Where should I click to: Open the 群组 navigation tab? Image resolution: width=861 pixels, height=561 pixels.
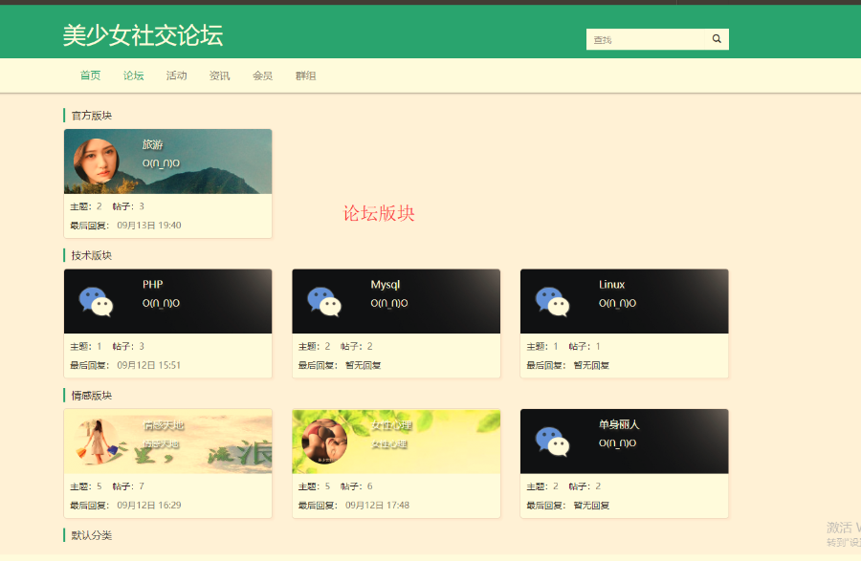[x=305, y=76]
